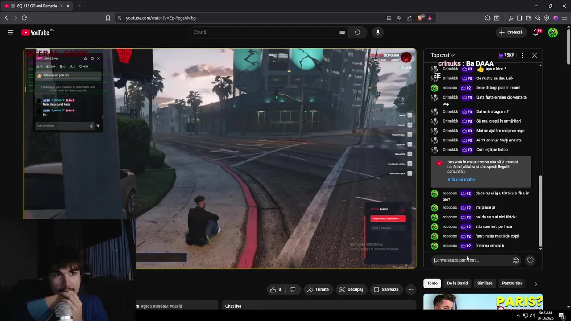This screenshot has height=321, width=571.
Task: Share this page from address bar
Action: (x=409, y=18)
